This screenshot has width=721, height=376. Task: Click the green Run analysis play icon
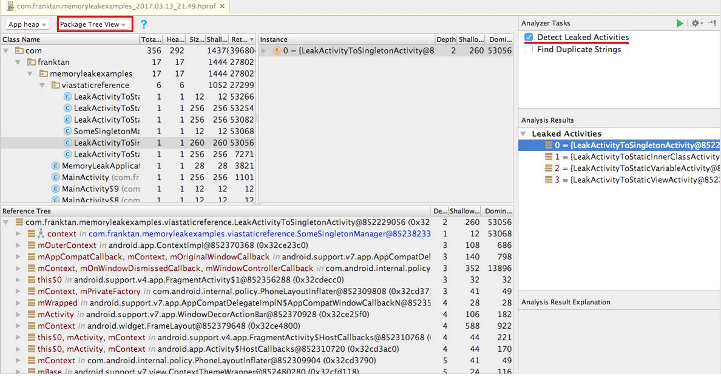[x=680, y=23]
